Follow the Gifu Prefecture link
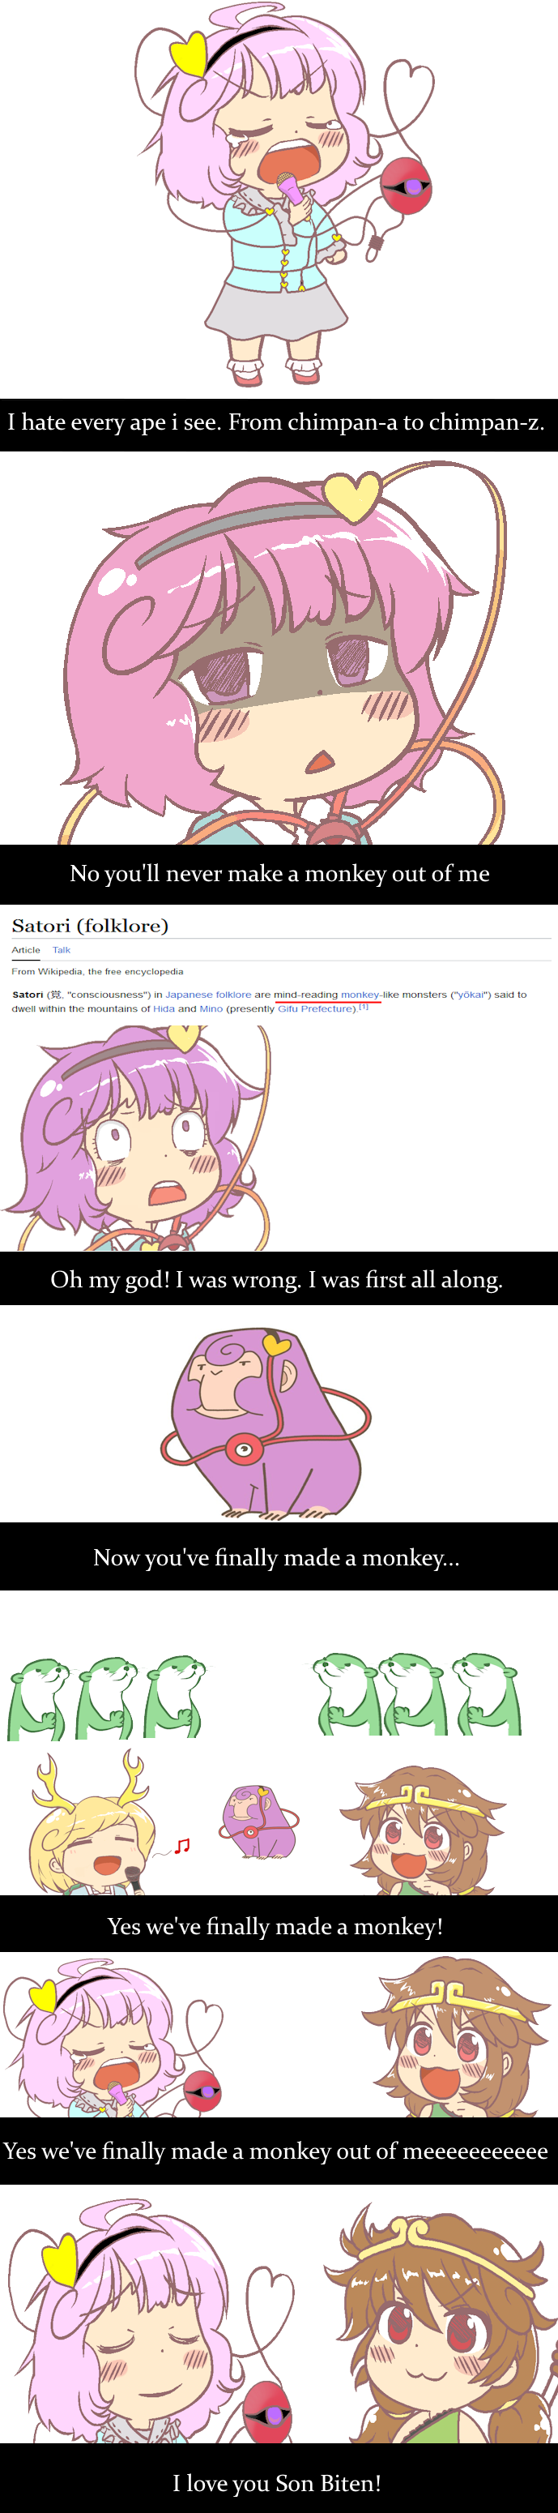558x2513 pixels. 317,1008
